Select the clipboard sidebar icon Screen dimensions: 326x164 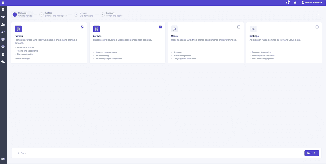coord(3,54)
